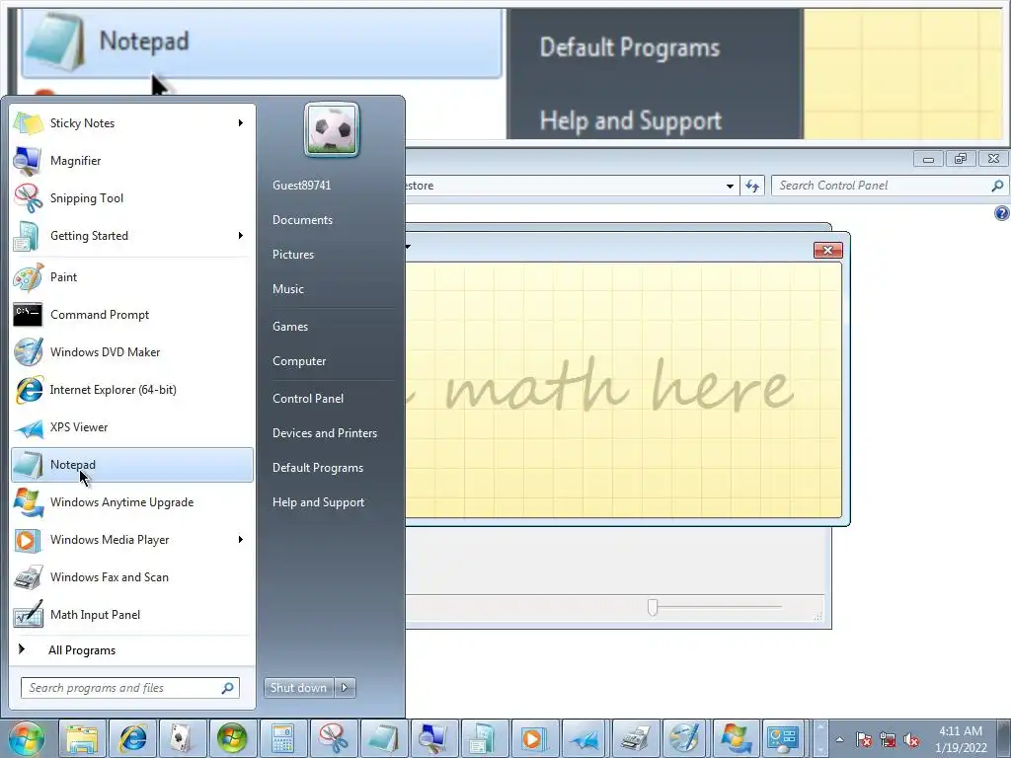Image resolution: width=1011 pixels, height=758 pixels.
Task: Open Games from the Start menu
Action: pos(290,327)
